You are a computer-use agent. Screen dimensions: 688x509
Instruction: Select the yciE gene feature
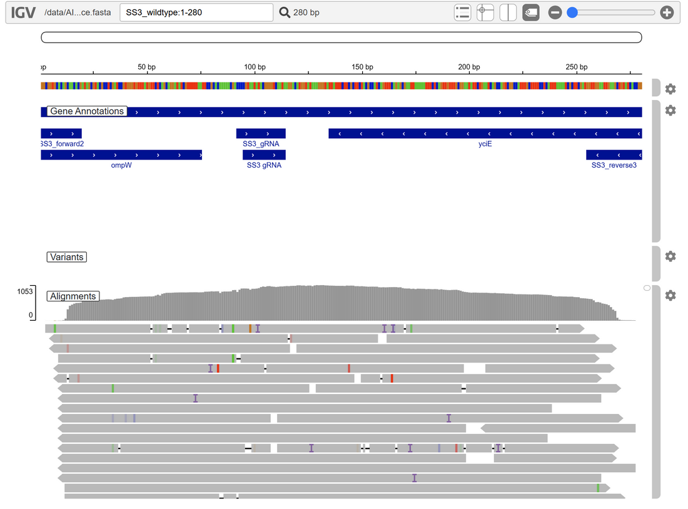click(485, 133)
